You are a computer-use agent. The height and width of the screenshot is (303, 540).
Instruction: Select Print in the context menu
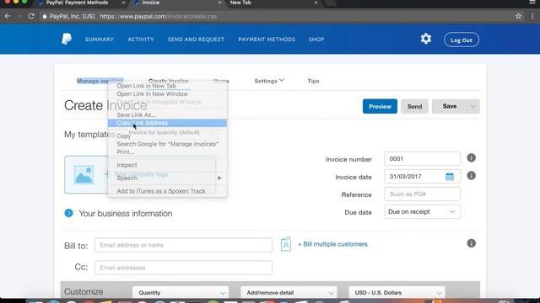[167, 151]
